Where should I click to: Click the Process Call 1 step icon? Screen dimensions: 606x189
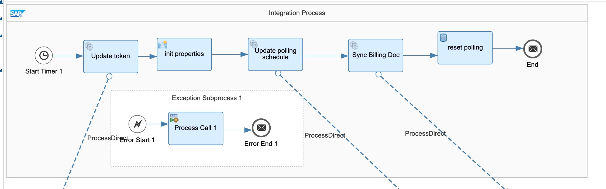coord(174,118)
